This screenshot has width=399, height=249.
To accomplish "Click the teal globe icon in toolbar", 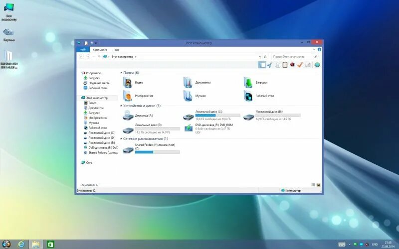I will 317,65.
